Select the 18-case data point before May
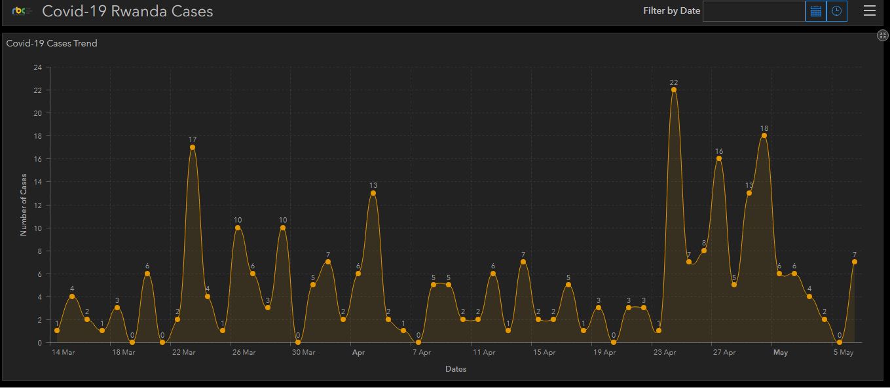Viewport: 890px width, 392px height. (764, 135)
